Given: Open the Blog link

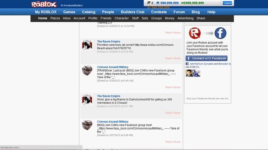Looking at the screenshot, I should pyautogui.click(x=196, y=12).
